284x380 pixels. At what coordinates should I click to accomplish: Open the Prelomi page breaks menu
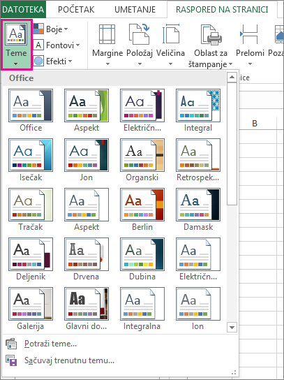click(250, 45)
